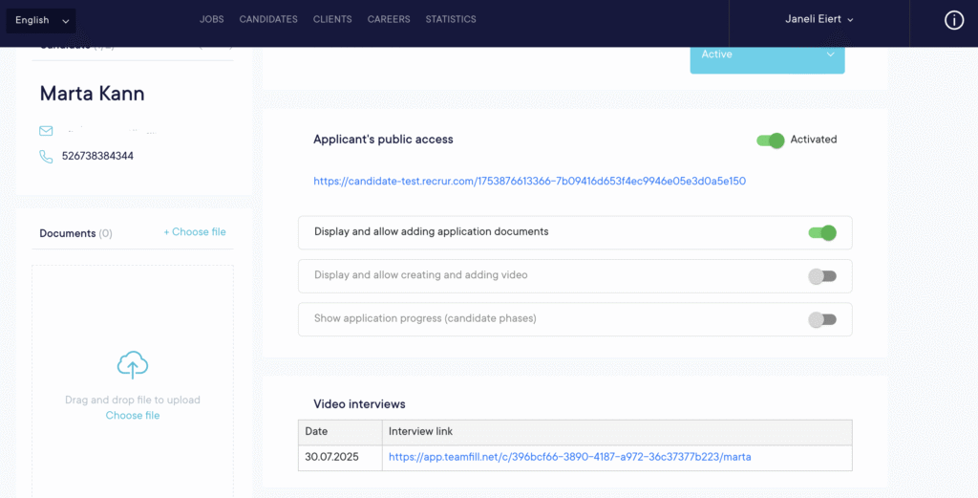The height and width of the screenshot is (498, 978).
Task: Enable creating and adding video toggle
Action: [x=821, y=276]
